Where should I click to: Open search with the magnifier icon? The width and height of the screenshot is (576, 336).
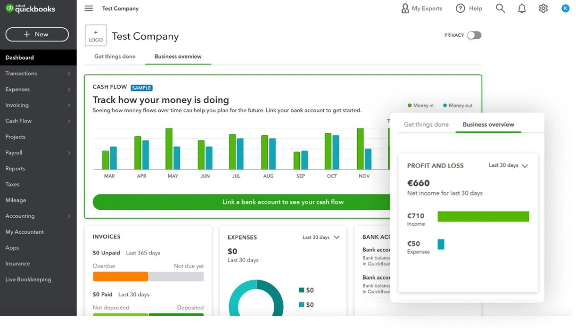(x=501, y=8)
